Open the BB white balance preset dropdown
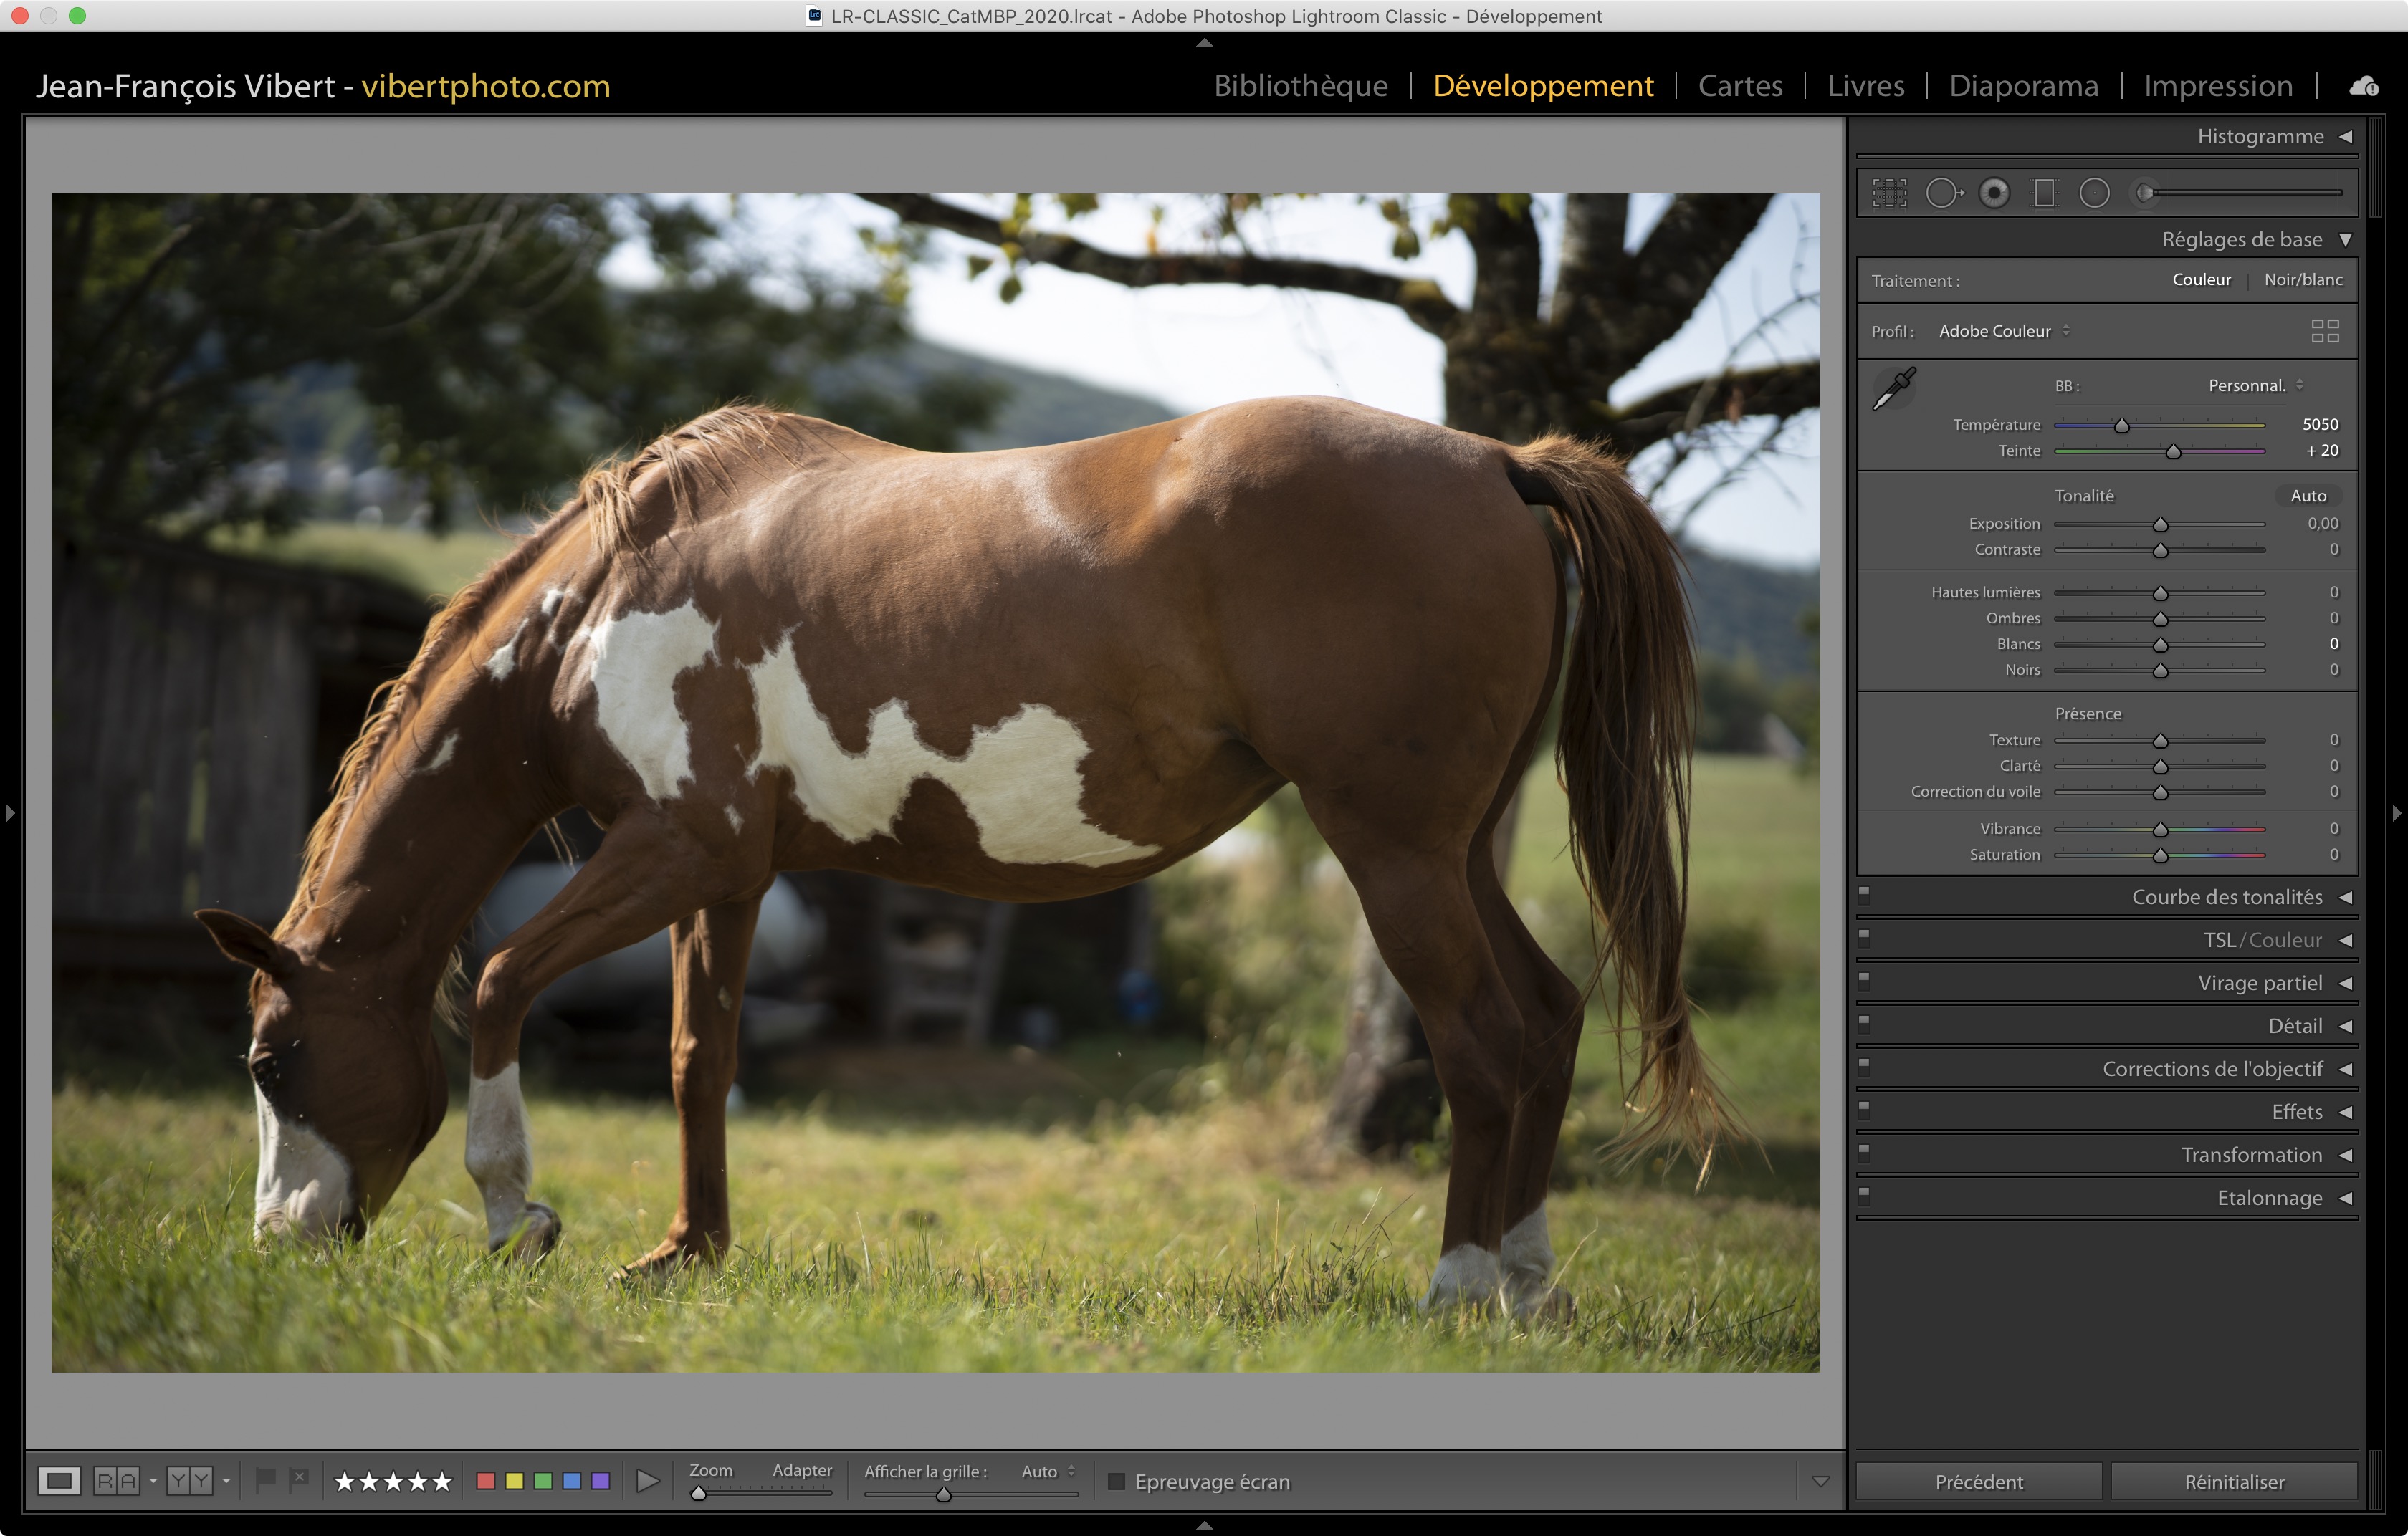The image size is (2408, 1536). point(2255,385)
